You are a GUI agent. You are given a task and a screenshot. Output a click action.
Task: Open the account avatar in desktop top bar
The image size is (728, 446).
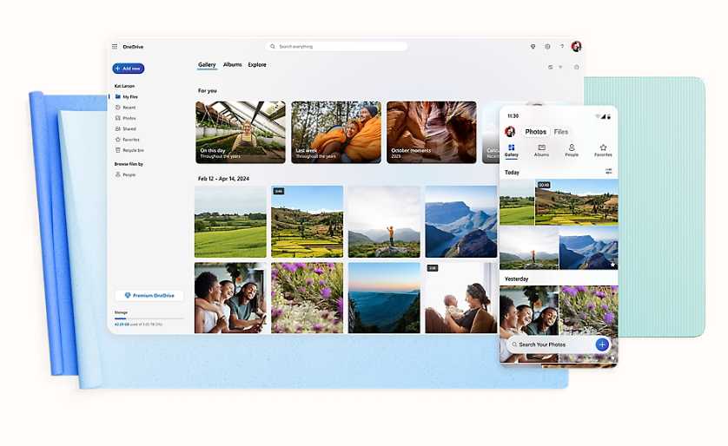point(576,46)
